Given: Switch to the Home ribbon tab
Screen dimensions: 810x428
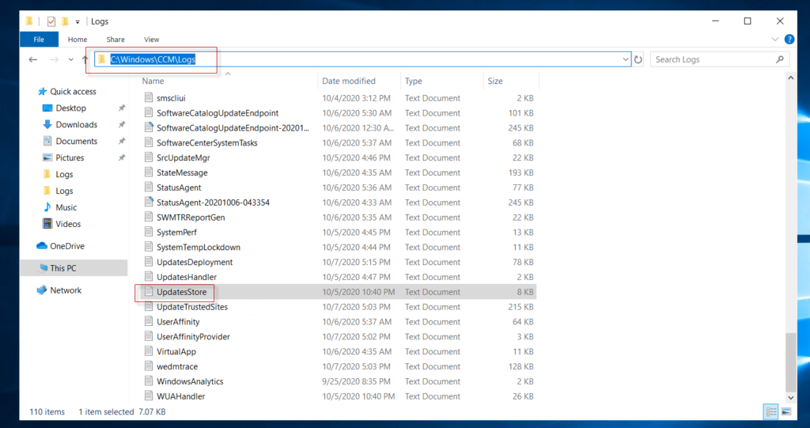Looking at the screenshot, I should coord(78,40).
